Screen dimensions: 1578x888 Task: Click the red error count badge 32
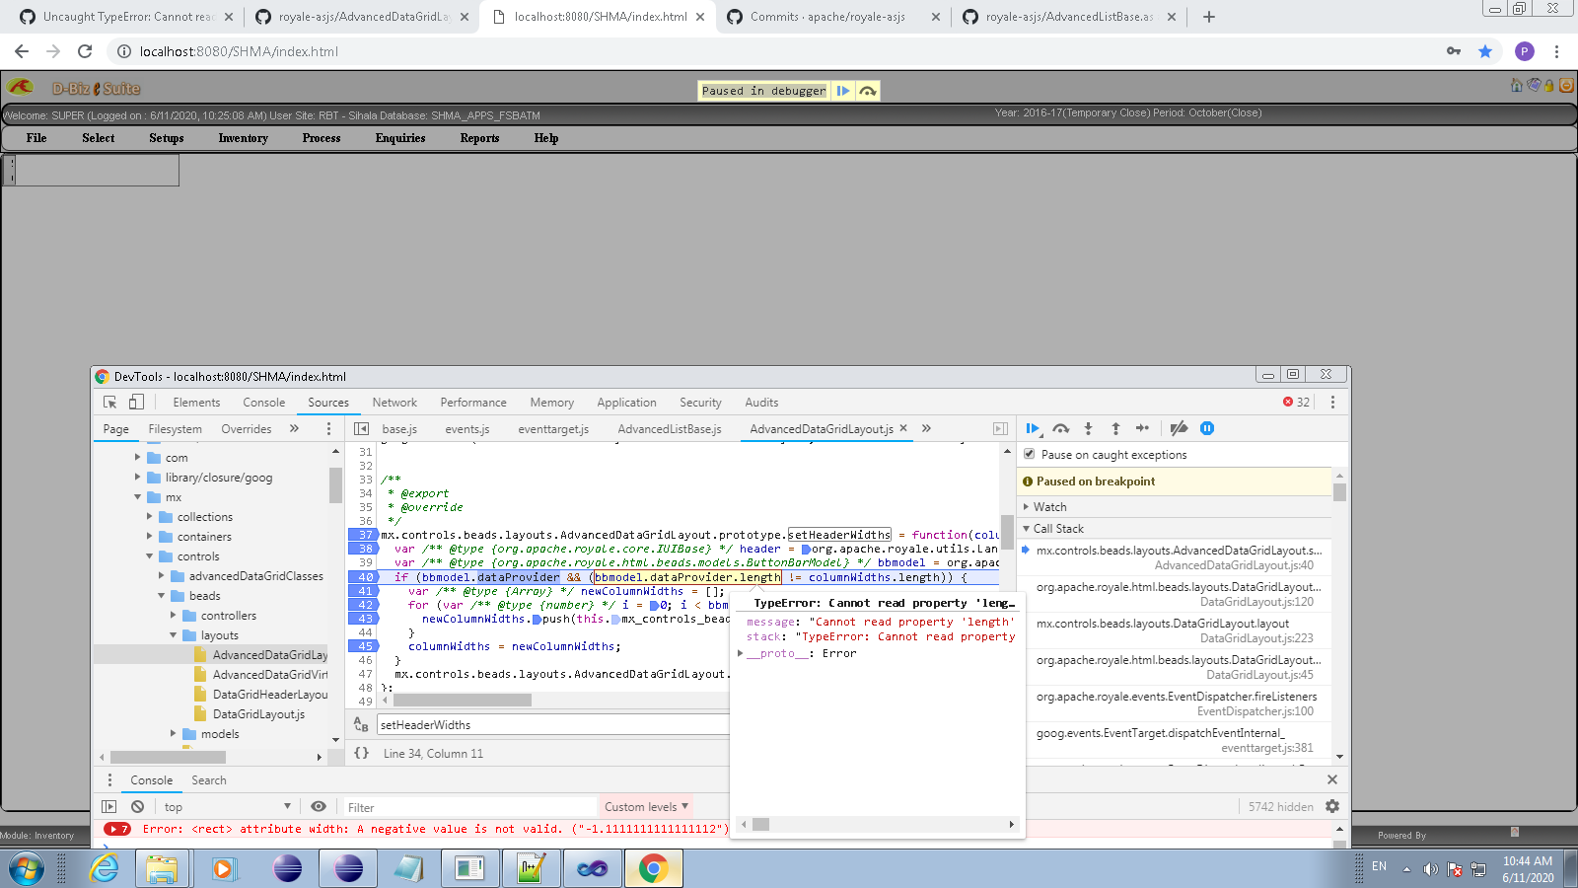1296,403
